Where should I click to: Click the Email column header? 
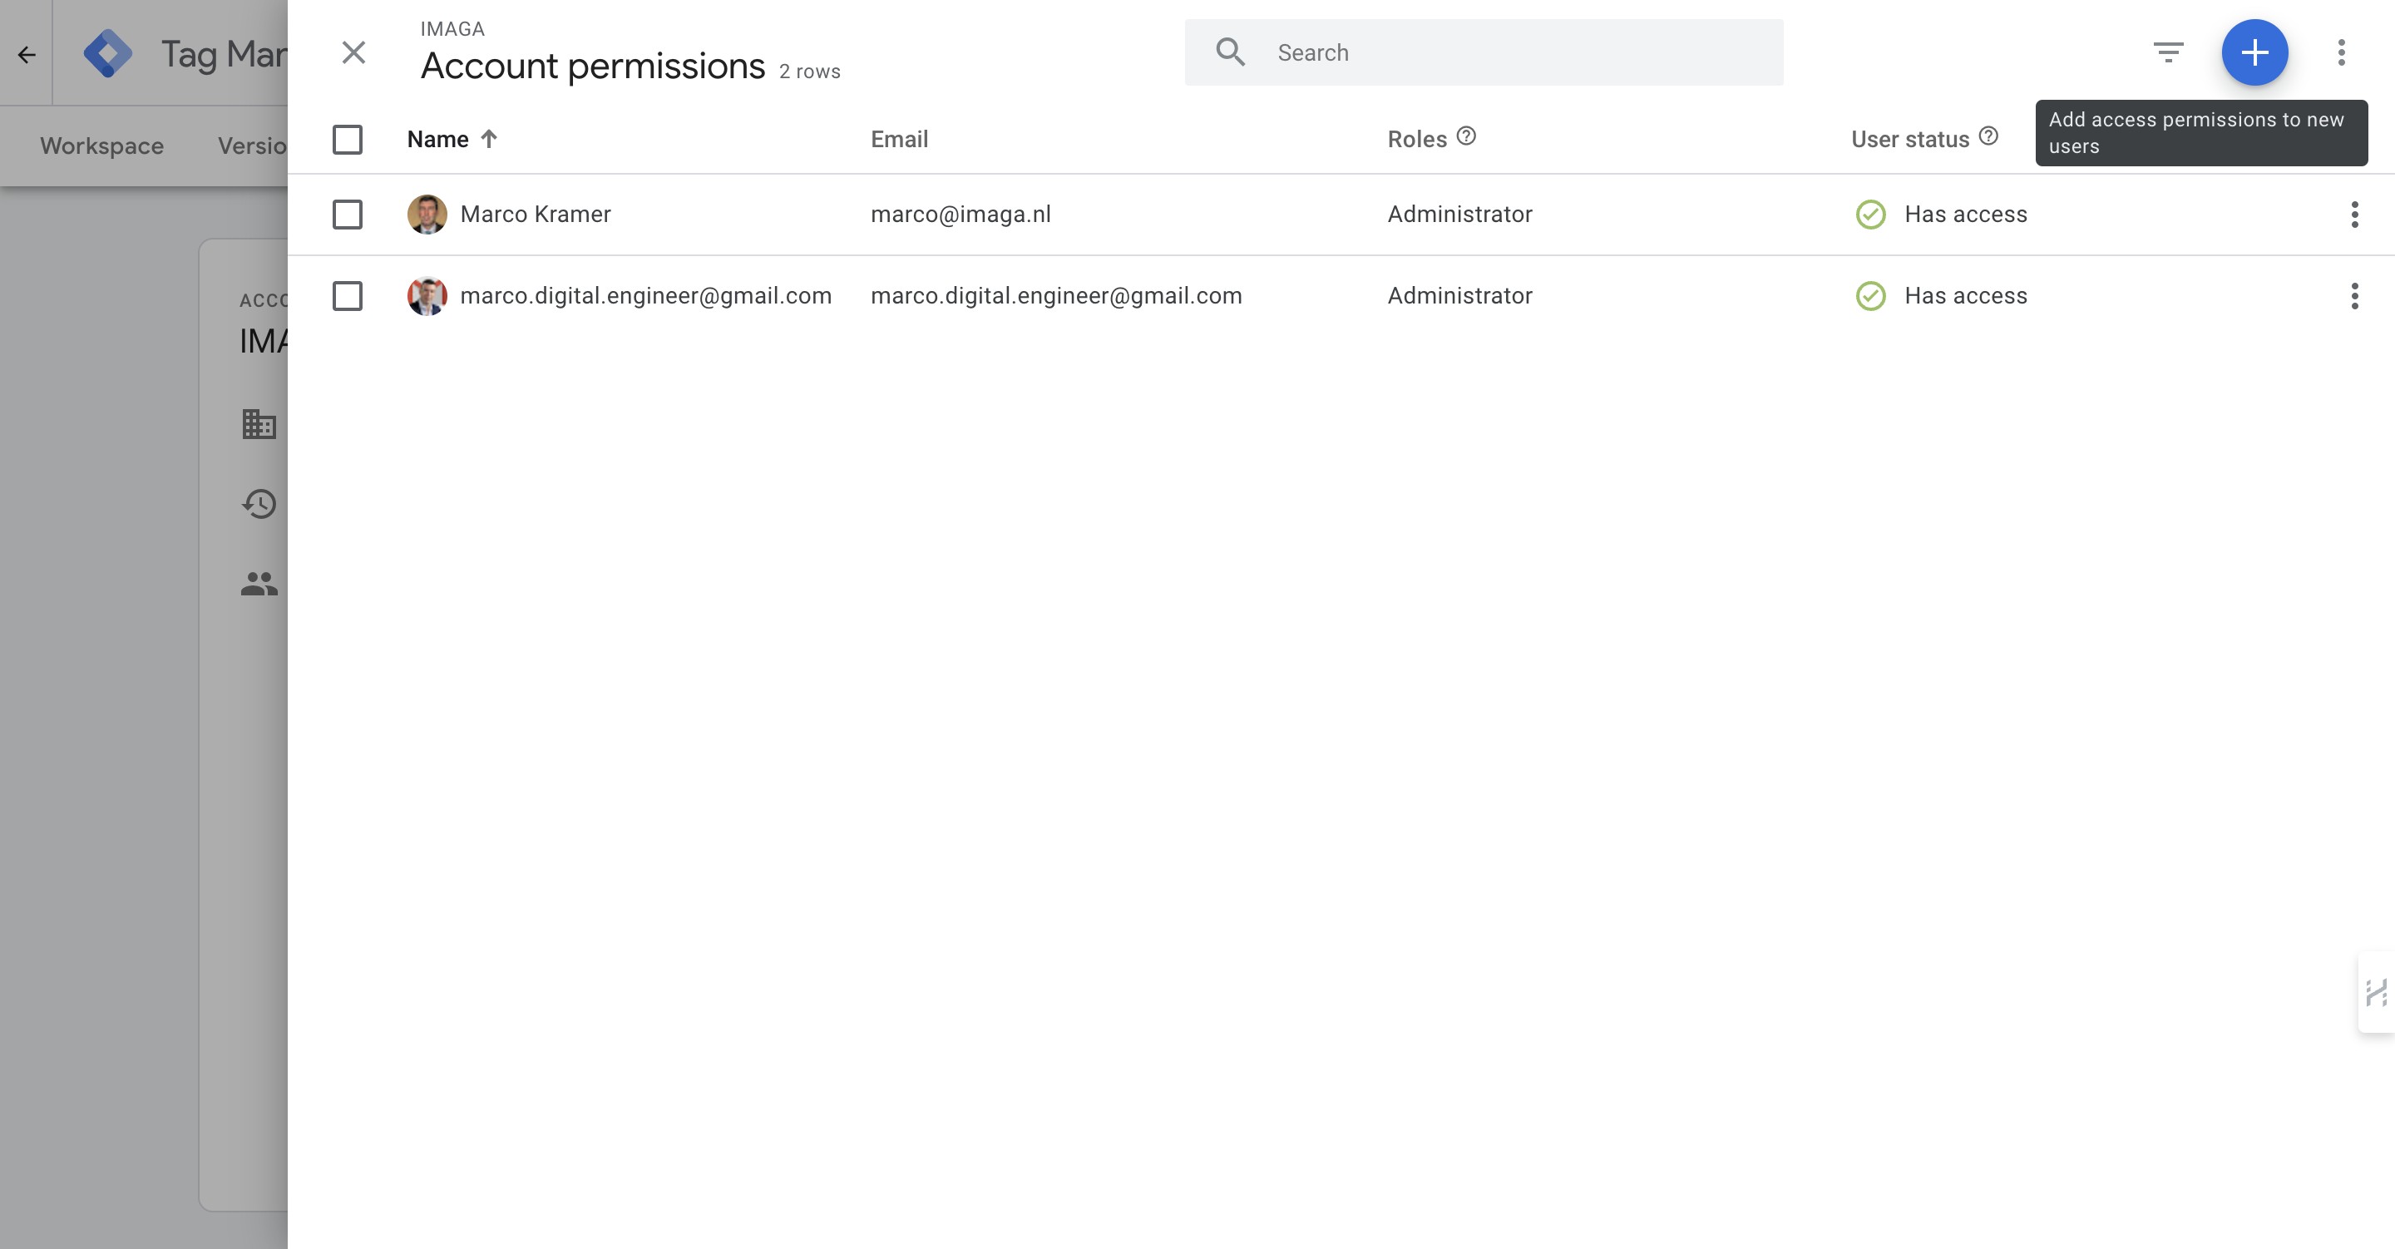899,140
